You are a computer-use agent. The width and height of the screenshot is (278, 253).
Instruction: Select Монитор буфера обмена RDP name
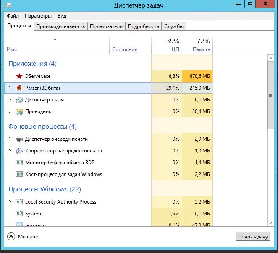pos(60,163)
